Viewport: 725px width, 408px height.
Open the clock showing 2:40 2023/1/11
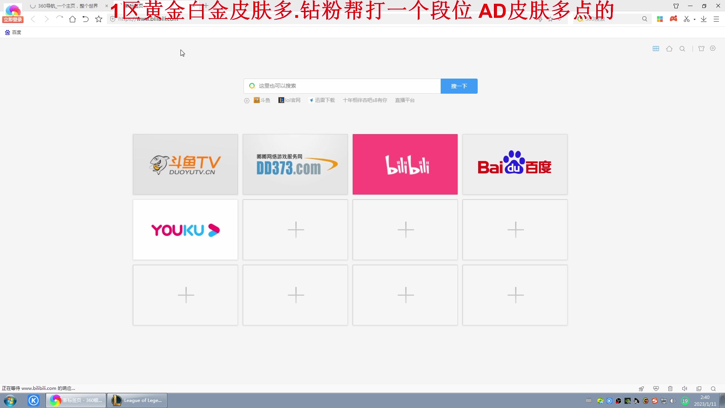[705, 401]
